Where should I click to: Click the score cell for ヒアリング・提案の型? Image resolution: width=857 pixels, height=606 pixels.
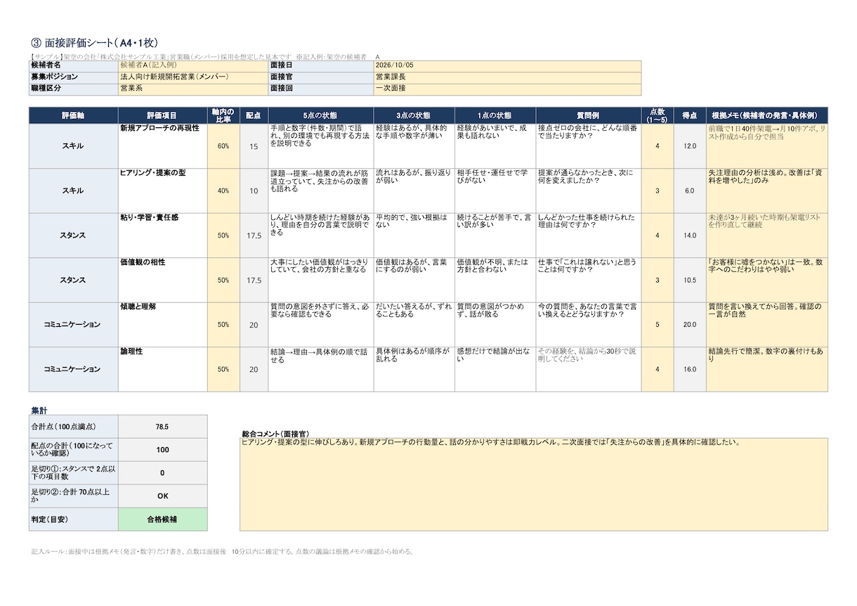coord(658,191)
